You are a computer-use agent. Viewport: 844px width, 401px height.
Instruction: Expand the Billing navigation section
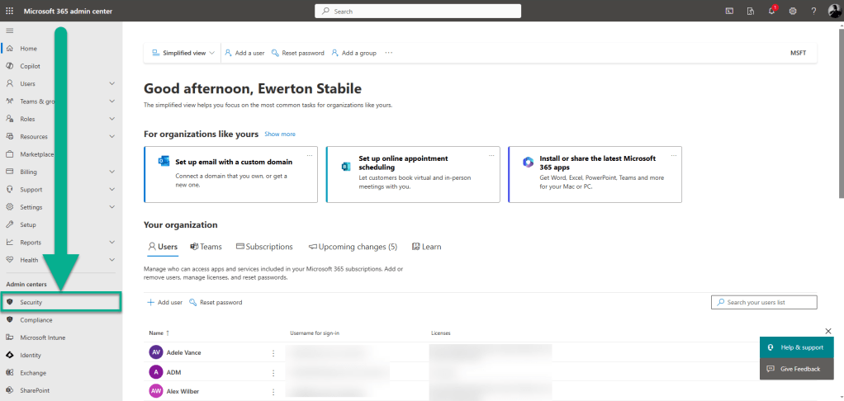111,172
